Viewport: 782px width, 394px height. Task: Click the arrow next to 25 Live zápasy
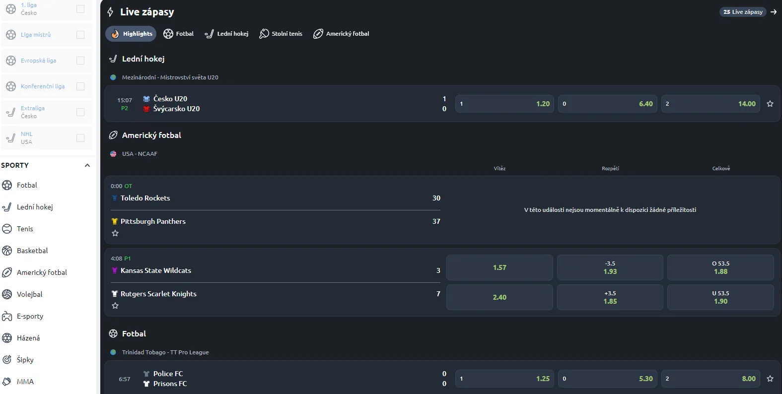pyautogui.click(x=774, y=12)
